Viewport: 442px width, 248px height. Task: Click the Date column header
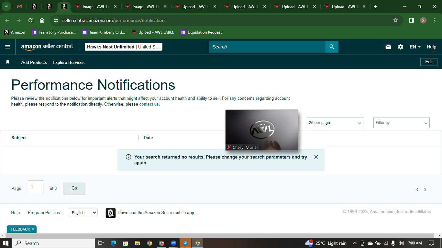click(148, 138)
